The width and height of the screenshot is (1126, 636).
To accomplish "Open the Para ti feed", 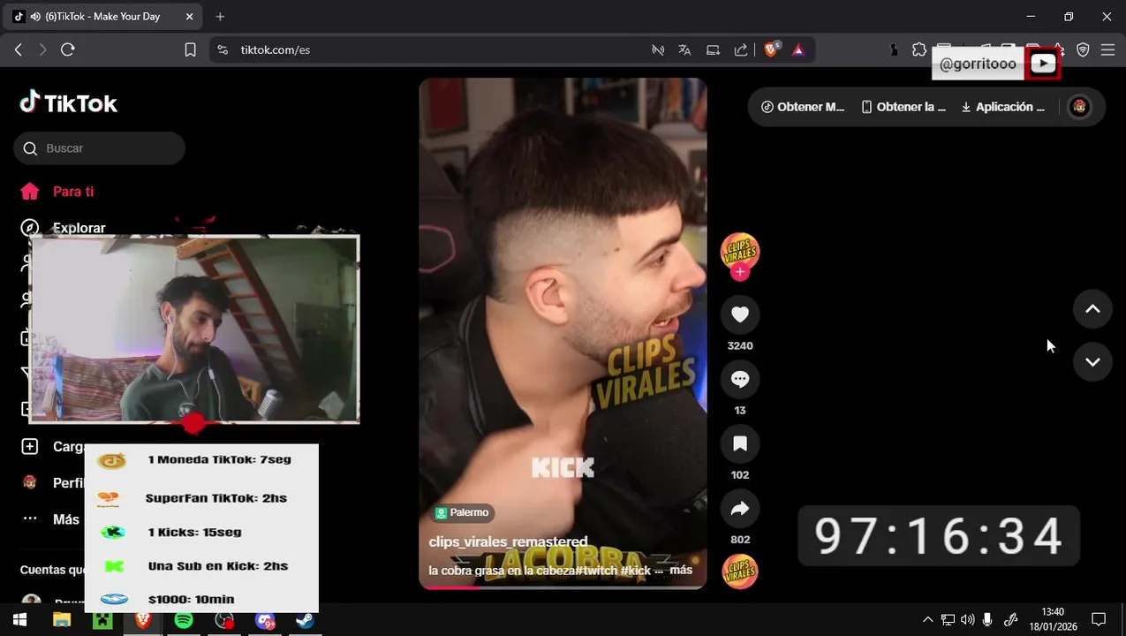I will pos(57,192).
